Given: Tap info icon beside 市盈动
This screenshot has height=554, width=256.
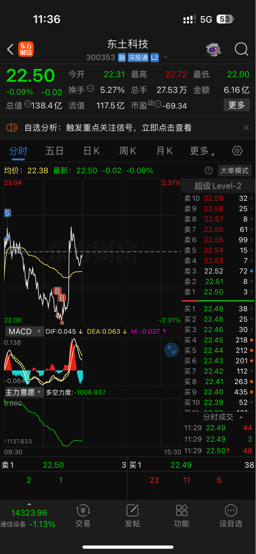Looking at the screenshot, I should click(x=158, y=104).
